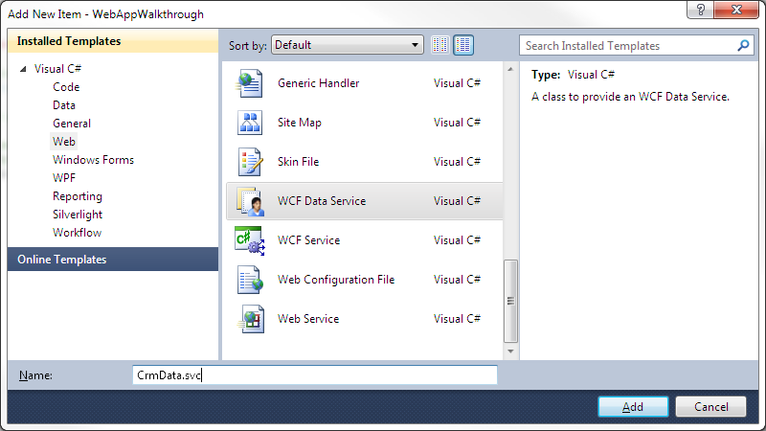Select the Site Map template icon
Viewport: 766px width, 431px height.
click(x=250, y=123)
